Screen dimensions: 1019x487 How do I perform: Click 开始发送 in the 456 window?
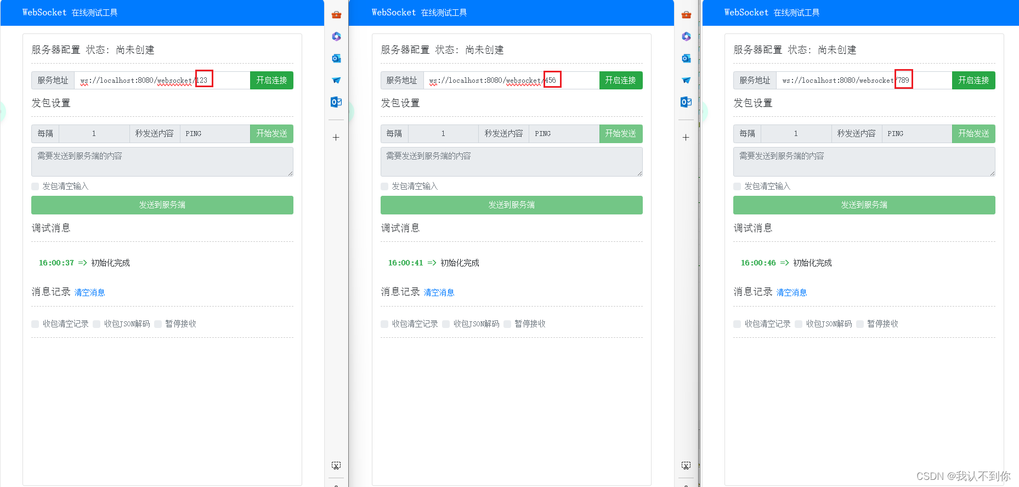click(621, 134)
